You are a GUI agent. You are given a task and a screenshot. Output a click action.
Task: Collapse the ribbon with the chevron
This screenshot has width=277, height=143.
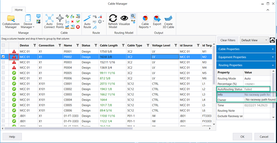tap(268, 10)
